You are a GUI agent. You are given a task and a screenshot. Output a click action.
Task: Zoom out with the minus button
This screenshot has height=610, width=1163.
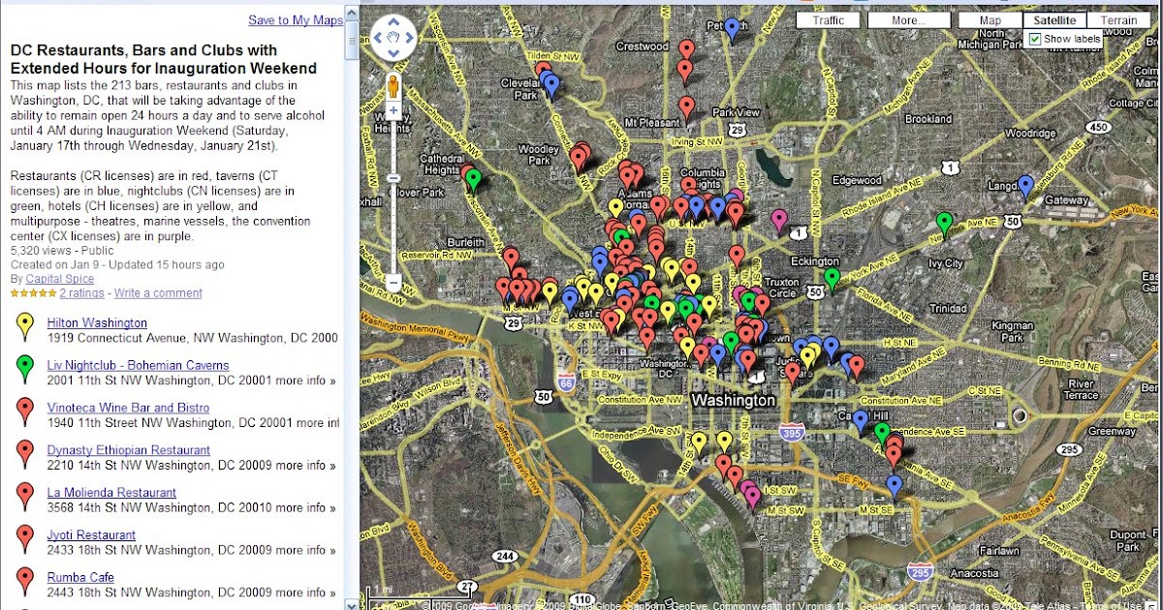pyautogui.click(x=393, y=283)
